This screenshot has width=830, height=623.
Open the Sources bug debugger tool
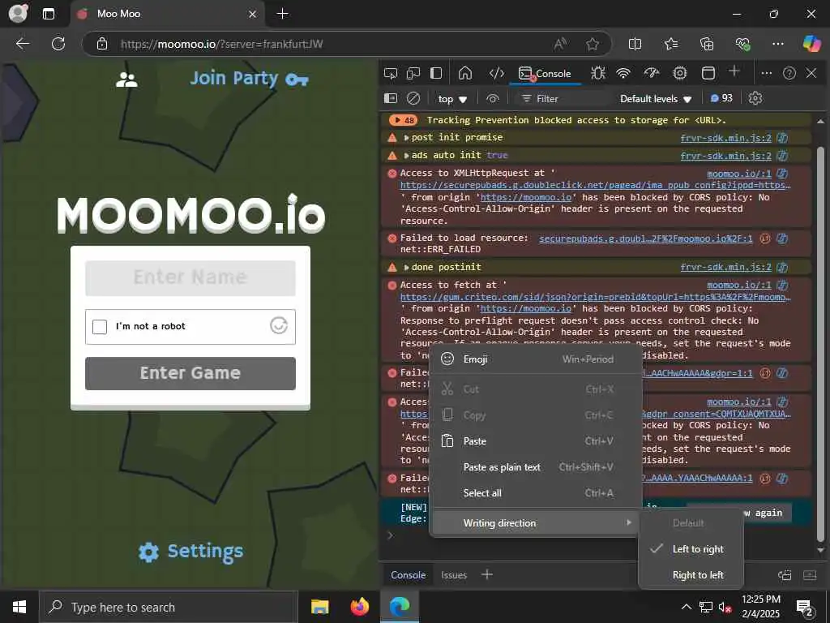[598, 73]
